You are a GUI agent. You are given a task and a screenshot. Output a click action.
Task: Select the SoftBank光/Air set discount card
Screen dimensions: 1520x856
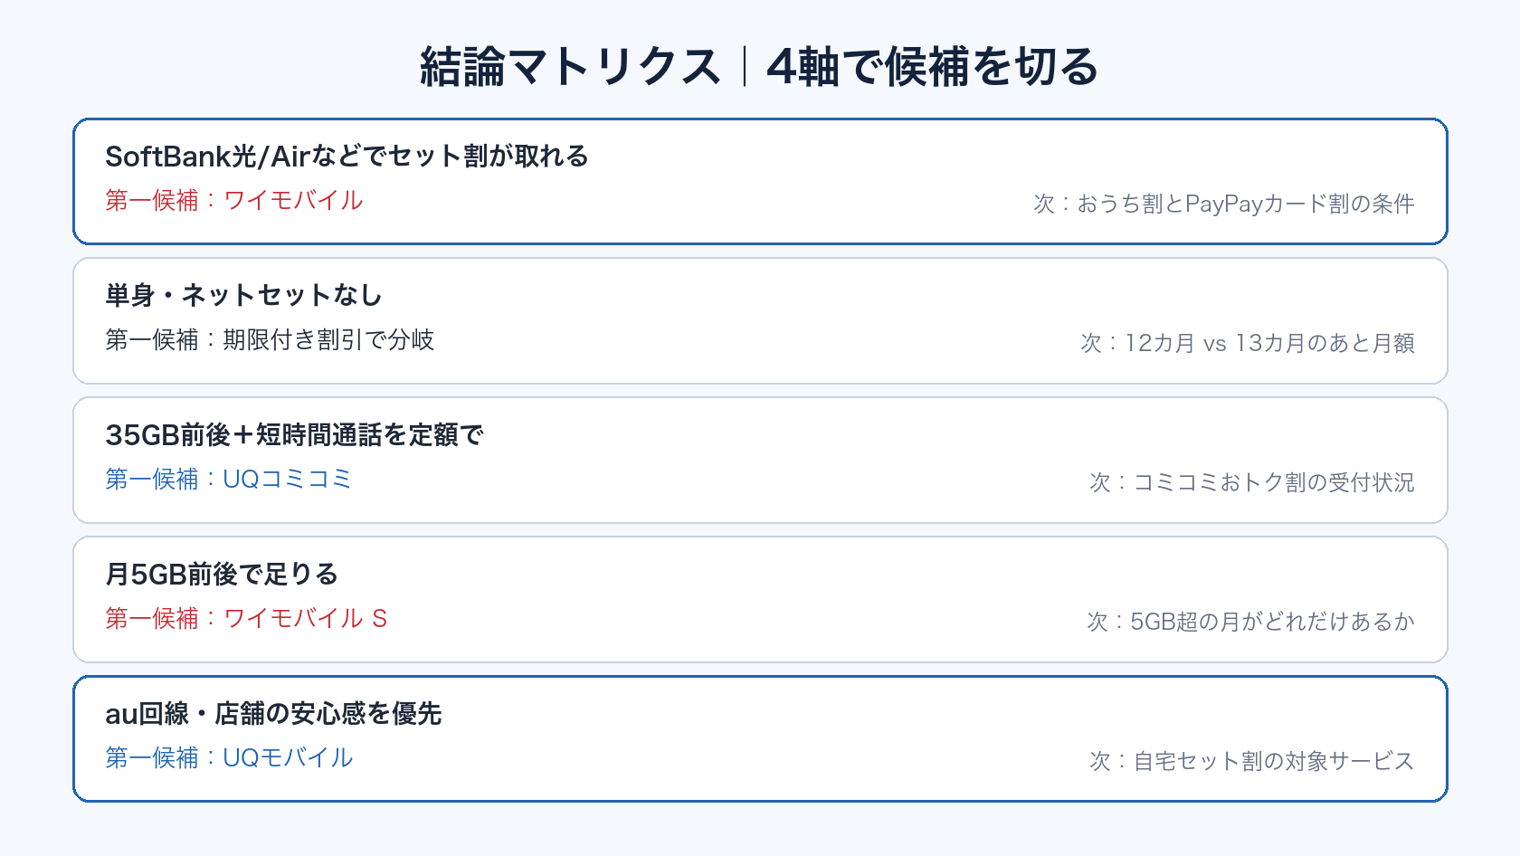760,181
